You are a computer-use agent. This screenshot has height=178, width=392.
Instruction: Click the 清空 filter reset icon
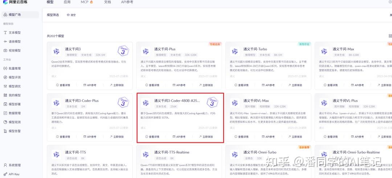(x=68, y=15)
